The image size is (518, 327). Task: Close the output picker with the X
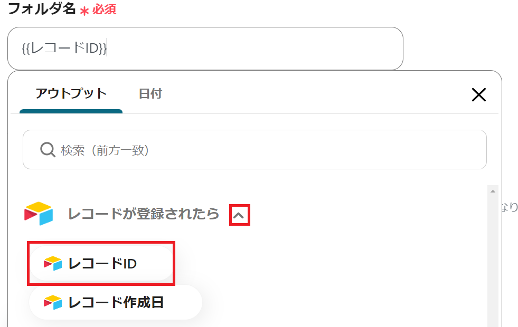click(x=478, y=95)
